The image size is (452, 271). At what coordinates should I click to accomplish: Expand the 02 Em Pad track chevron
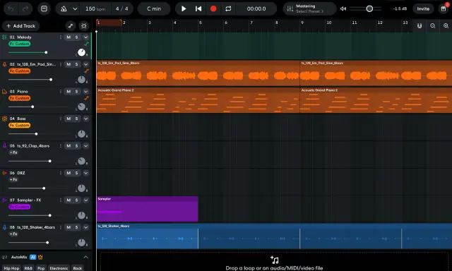click(x=85, y=64)
